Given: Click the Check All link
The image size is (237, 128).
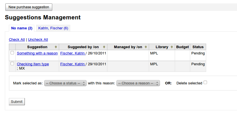Looking at the screenshot, I should [17, 40].
